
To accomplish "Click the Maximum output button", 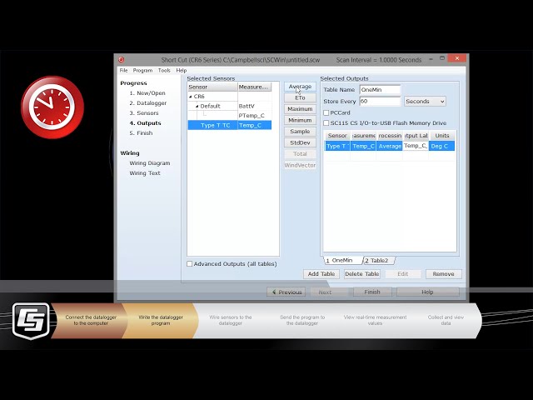I will coord(300,109).
